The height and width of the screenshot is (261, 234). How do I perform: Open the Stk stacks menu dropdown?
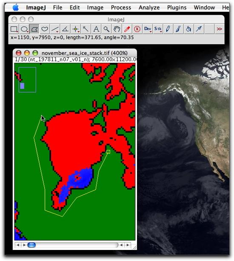(158, 29)
